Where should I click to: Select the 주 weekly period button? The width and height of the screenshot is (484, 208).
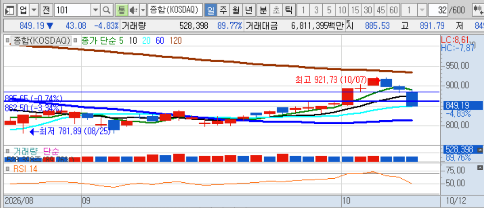click(223, 10)
